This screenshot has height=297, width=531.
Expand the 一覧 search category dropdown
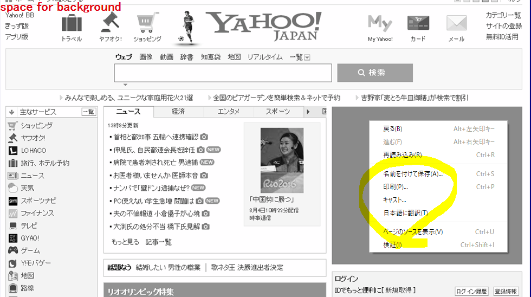point(307,57)
